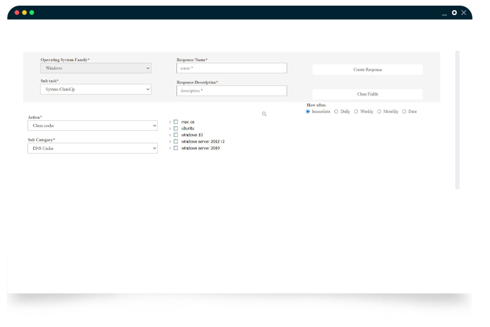Expand the ubuntu tree node
This screenshot has height=327, width=490.
170,129
